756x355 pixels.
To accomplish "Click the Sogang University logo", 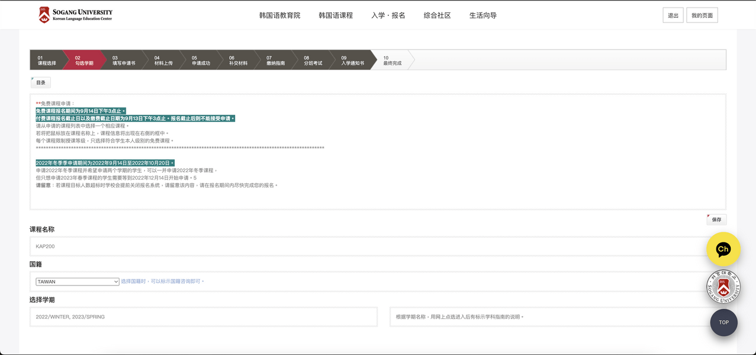I will 75,15.
